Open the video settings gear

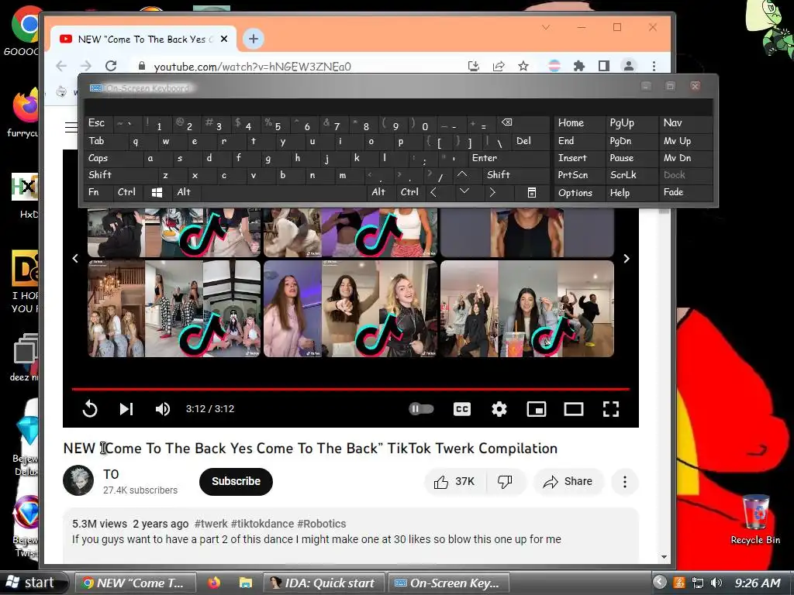499,409
